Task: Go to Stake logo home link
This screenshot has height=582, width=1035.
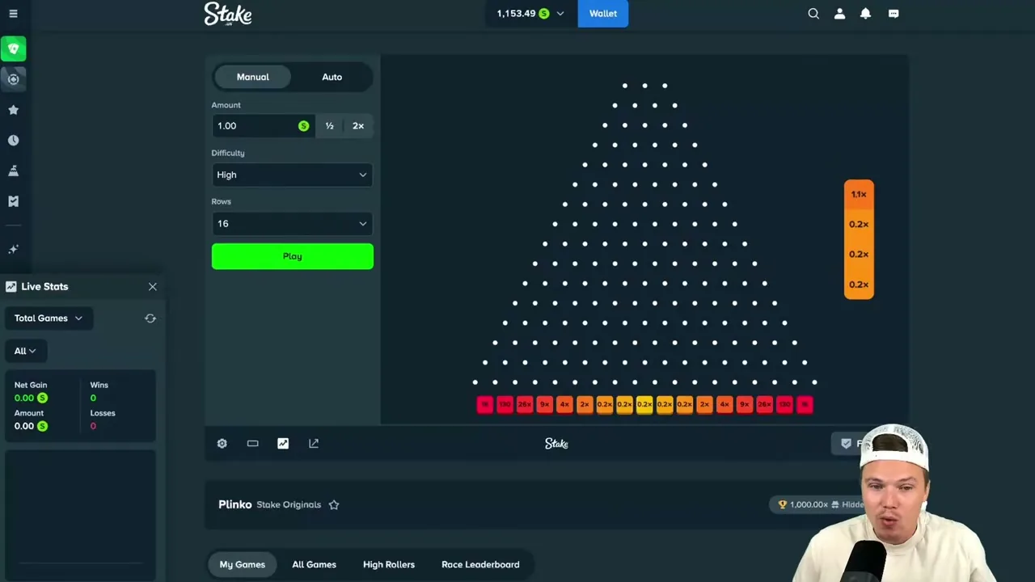Action: (x=228, y=14)
